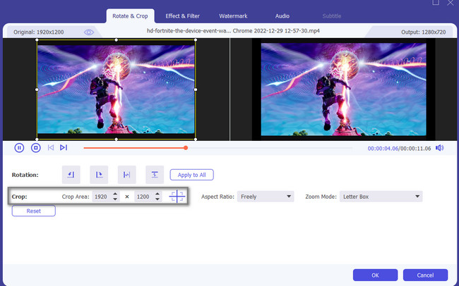Viewport: 459px width, 286px height.
Task: Click the Output: 1280x720 label
Action: (x=423, y=32)
